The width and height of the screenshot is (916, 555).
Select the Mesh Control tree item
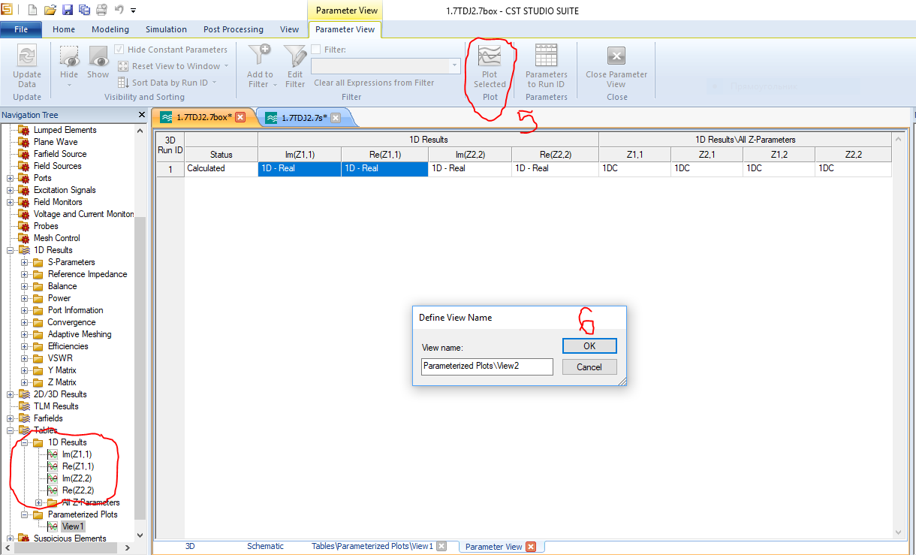click(x=56, y=238)
